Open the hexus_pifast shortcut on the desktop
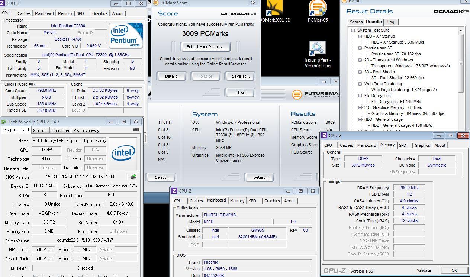Image resolution: width=470 pixels, height=277 pixels. [x=318, y=54]
